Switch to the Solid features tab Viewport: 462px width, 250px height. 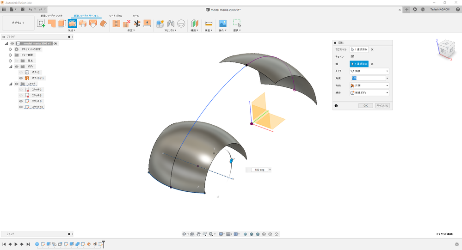(x=51, y=16)
